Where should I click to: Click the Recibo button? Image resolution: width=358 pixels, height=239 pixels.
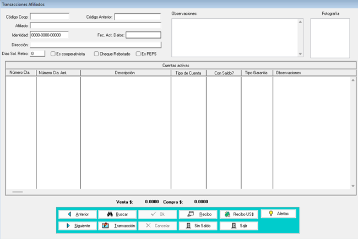point(198,214)
